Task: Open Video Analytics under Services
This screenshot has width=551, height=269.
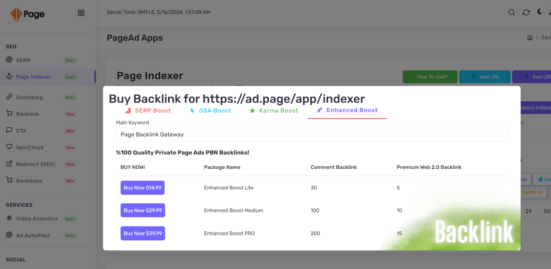Action: 37,218
